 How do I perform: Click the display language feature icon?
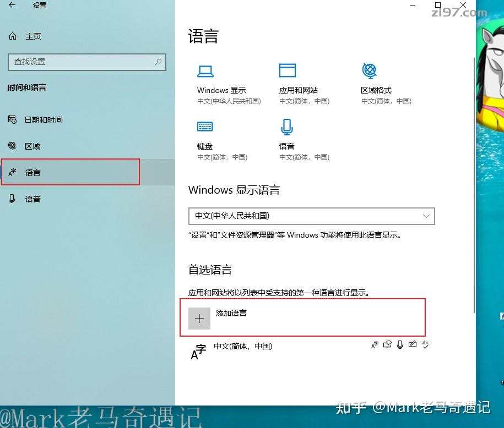click(x=375, y=345)
